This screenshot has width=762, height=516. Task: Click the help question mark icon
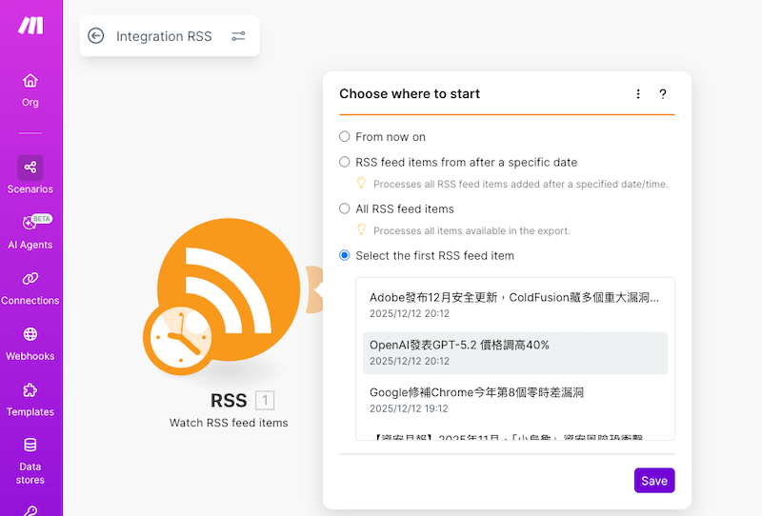tap(663, 94)
